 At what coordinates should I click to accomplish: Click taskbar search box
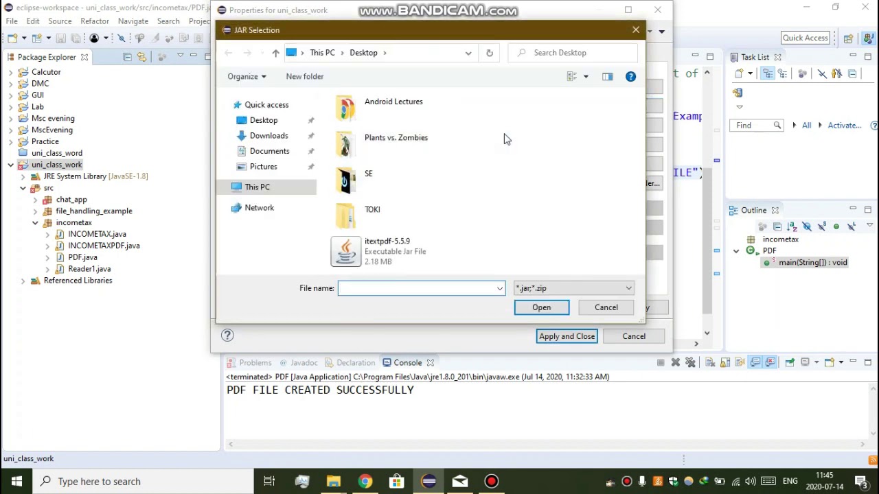click(x=143, y=481)
